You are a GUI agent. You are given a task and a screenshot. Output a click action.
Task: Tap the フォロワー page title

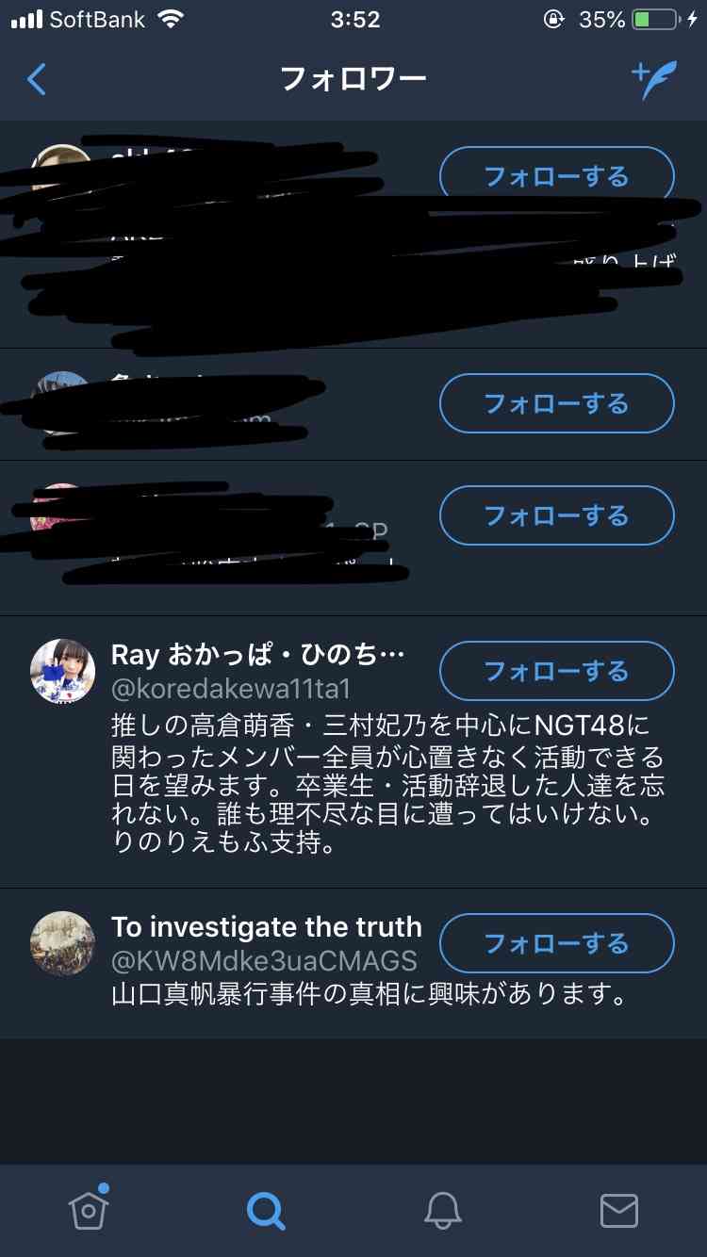(353, 78)
